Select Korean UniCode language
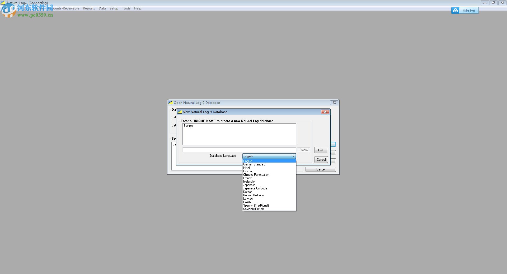Screen dimensions: 507x274 pos(269,195)
